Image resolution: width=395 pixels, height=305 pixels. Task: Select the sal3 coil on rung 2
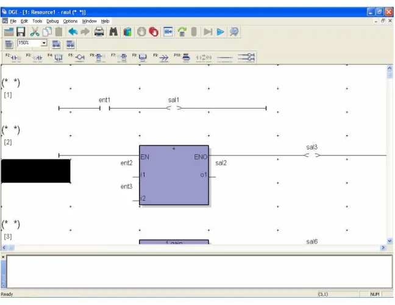[312, 155]
